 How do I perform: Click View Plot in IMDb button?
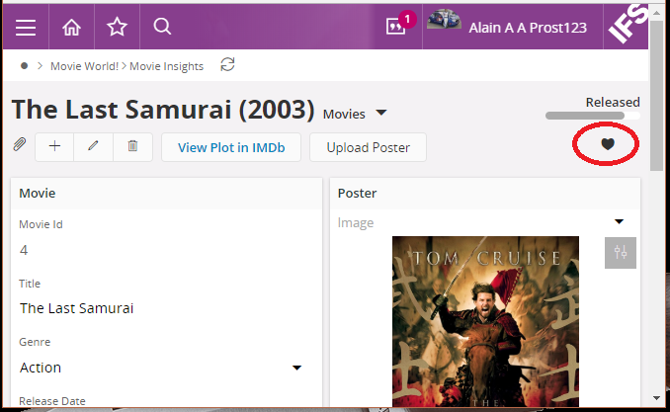231,147
